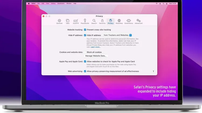Click the 'Website tracking:' label
The image size is (202, 113).
pos(75,30)
